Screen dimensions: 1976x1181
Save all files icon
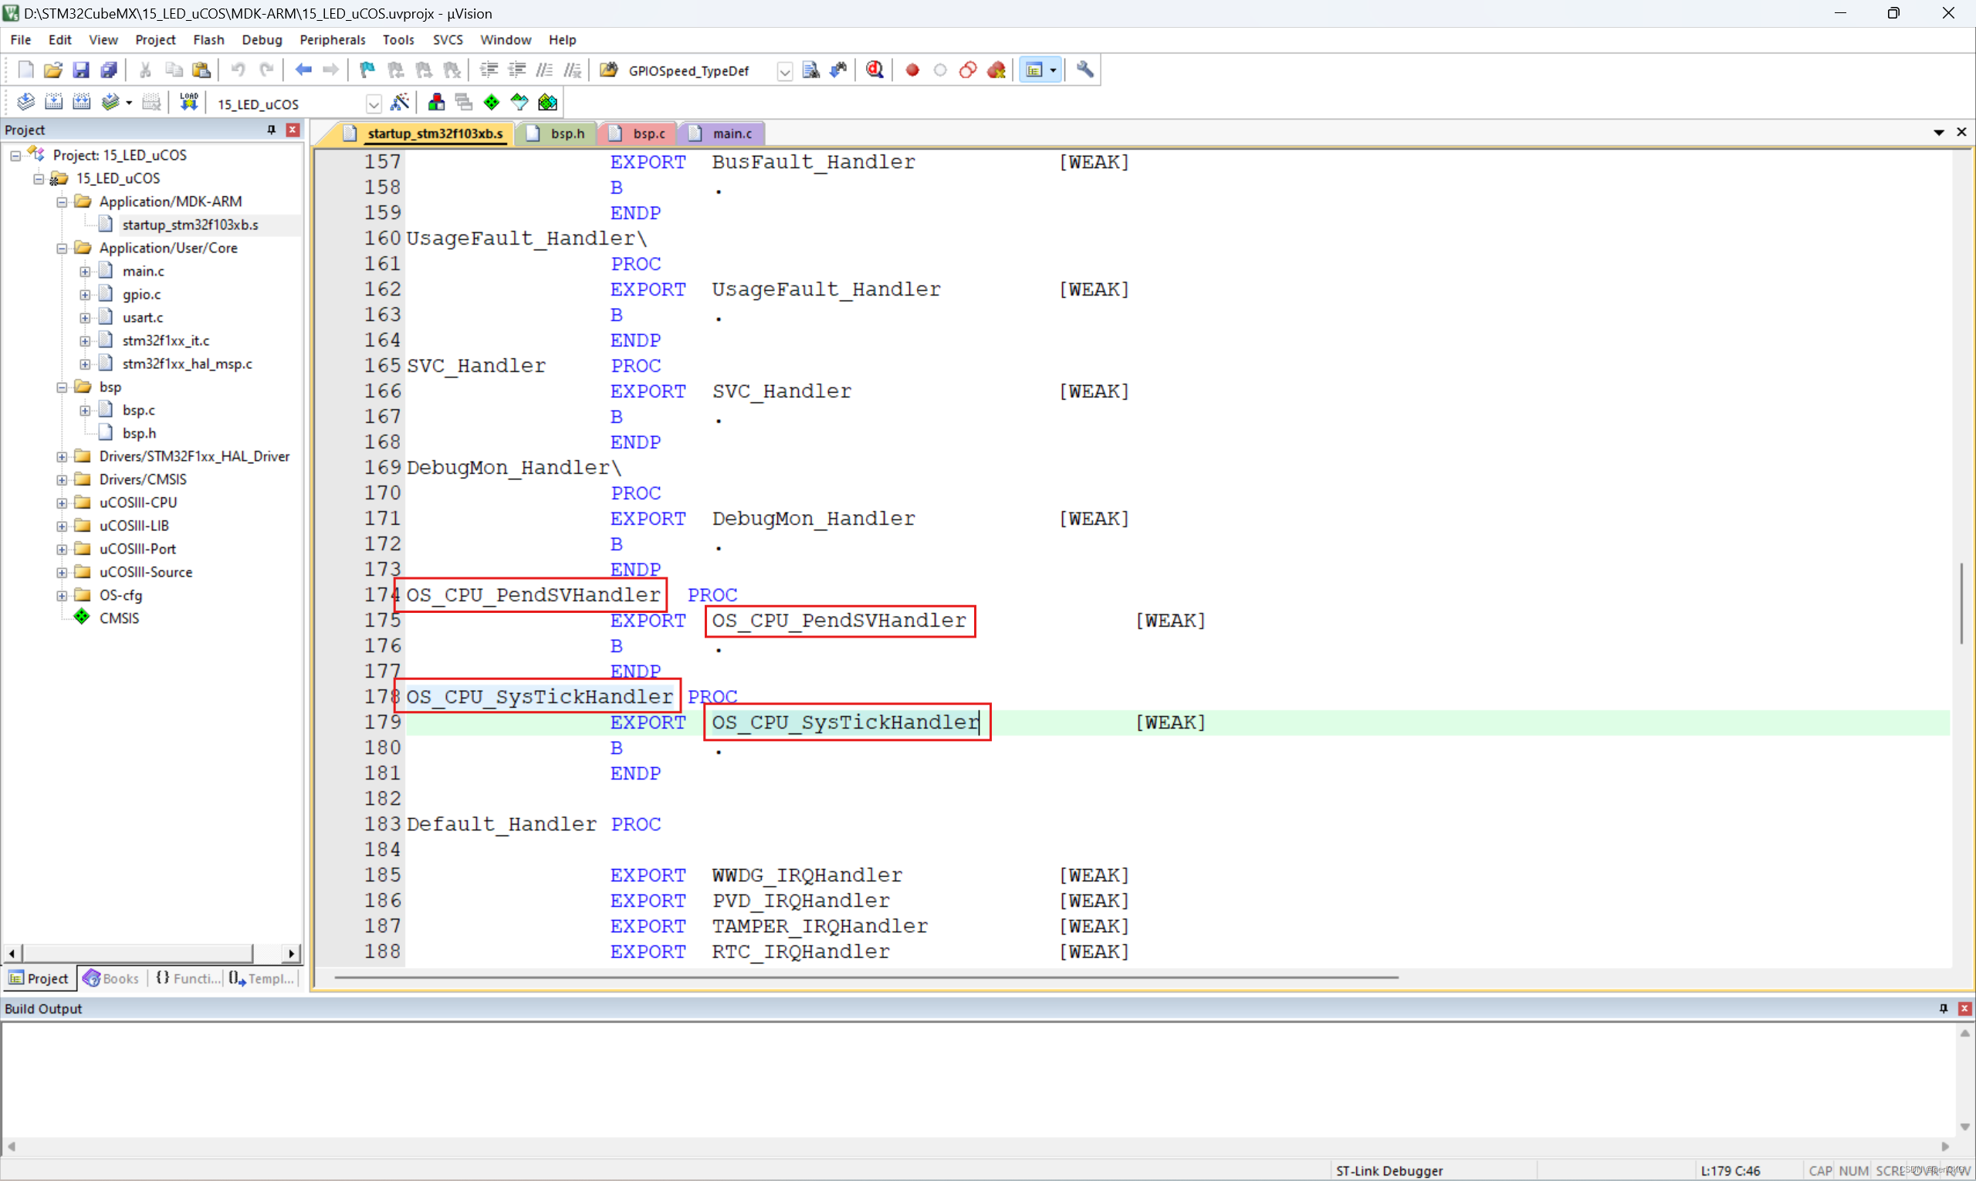pos(109,70)
